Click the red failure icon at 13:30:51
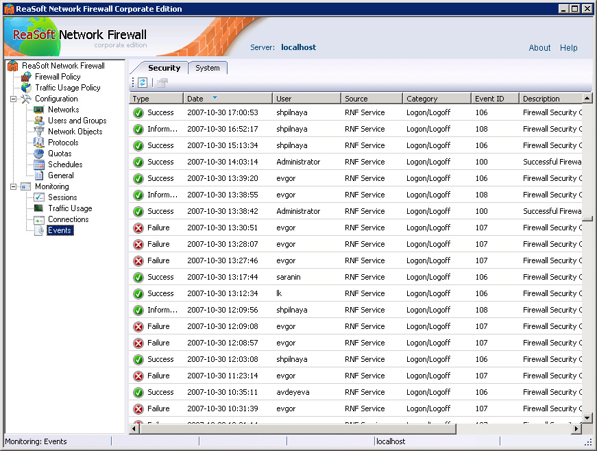Viewport: 597px width, 451px height. tap(138, 228)
